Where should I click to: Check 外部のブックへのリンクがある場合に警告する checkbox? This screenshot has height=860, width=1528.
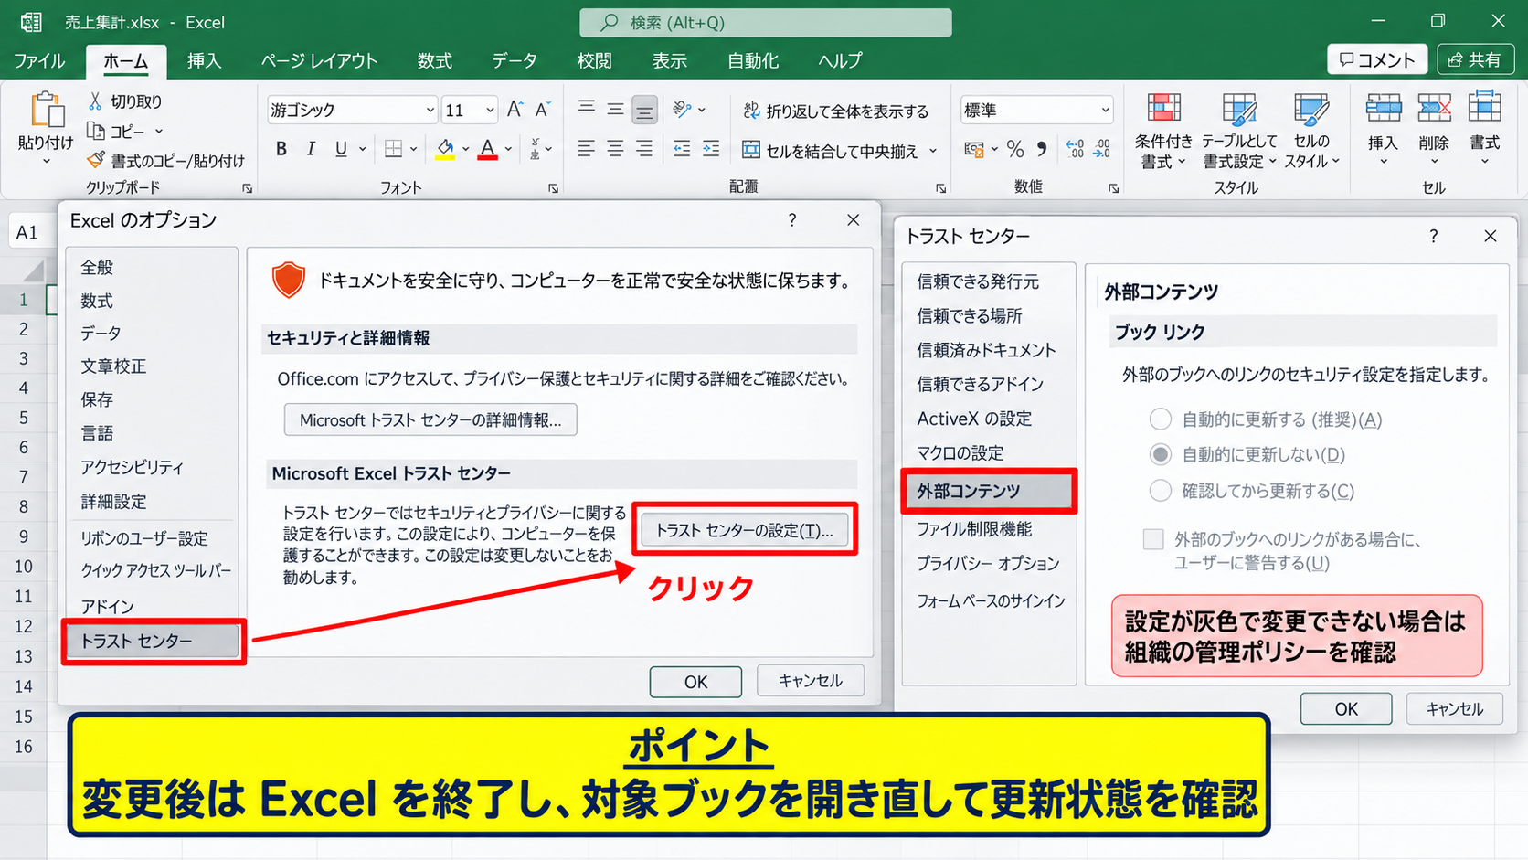[1153, 539]
